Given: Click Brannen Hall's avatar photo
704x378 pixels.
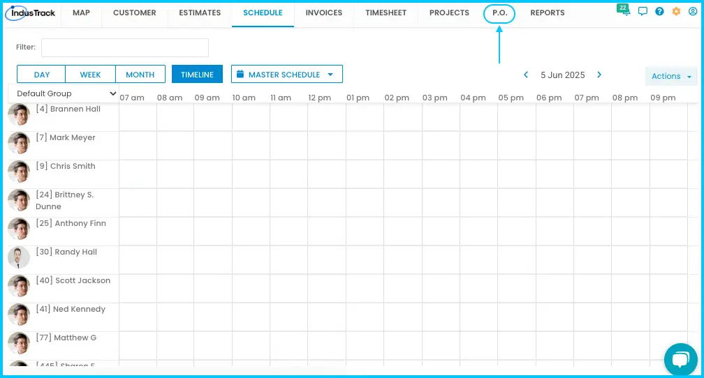Looking at the screenshot, I should pos(19,114).
